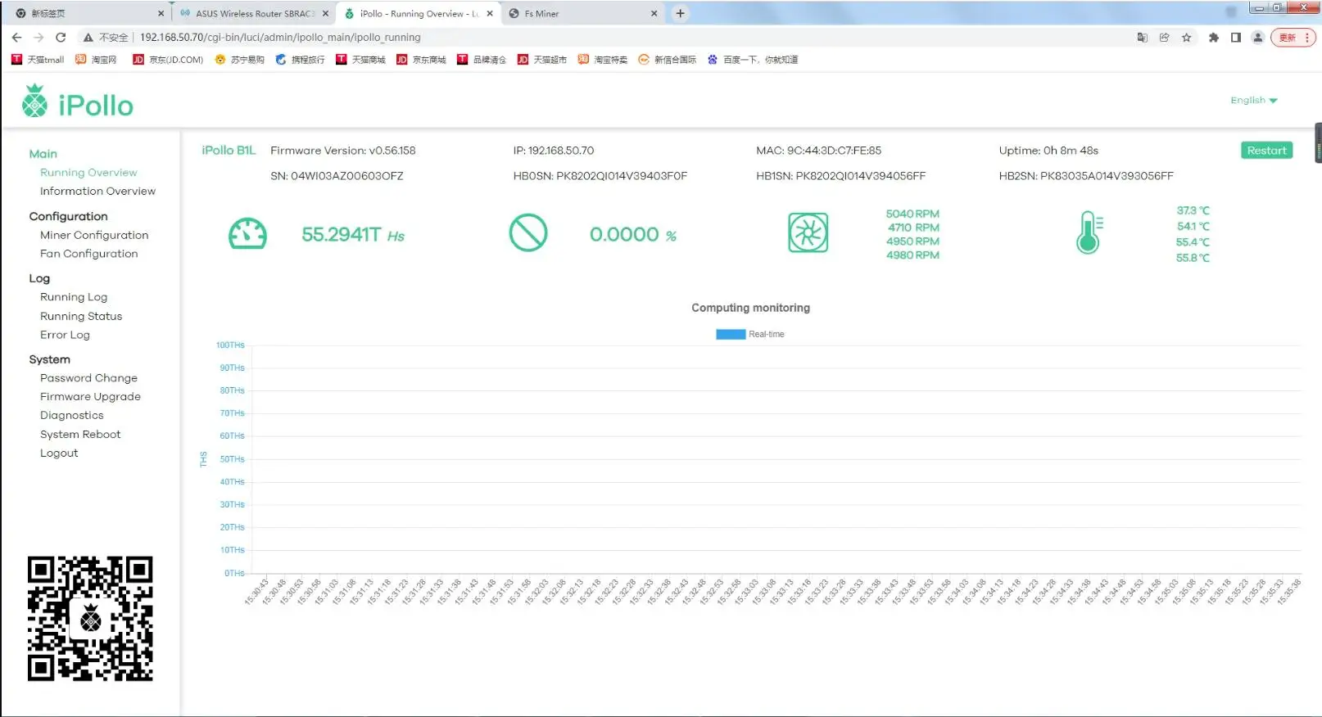
Task: Click the 0.0000 % reject value
Action: (x=633, y=235)
